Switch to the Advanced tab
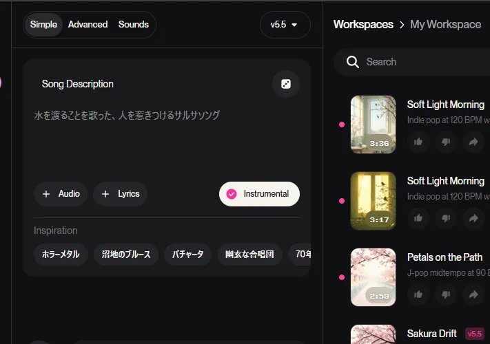This screenshot has width=490, height=344. pyautogui.click(x=88, y=25)
